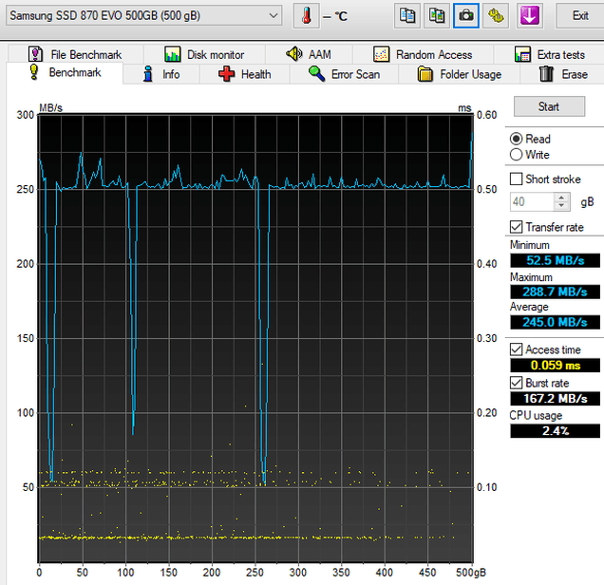Image resolution: width=604 pixels, height=585 pixels.
Task: Decrease short stroke gB value arrow
Action: tap(561, 206)
